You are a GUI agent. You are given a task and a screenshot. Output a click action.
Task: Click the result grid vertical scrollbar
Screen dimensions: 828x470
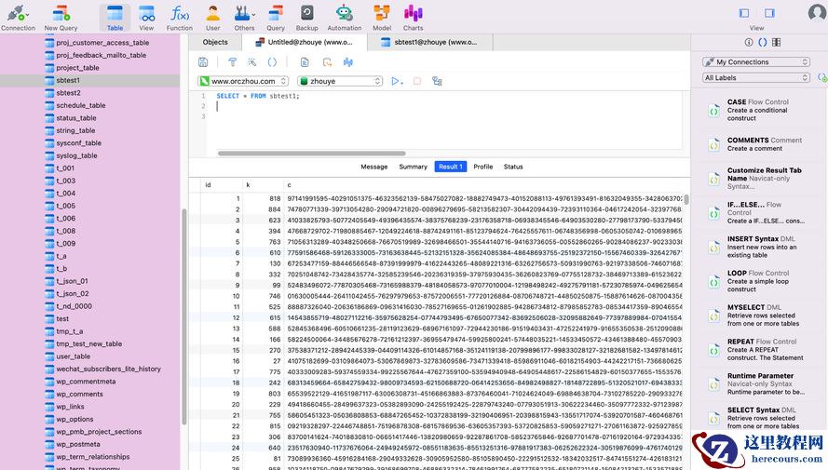click(686, 199)
